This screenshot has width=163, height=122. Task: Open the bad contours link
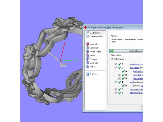coord(138,71)
